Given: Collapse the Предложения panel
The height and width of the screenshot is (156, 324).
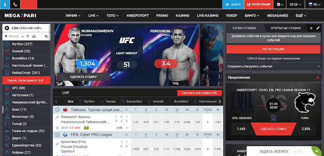Looking at the screenshot, I should (x=318, y=77).
